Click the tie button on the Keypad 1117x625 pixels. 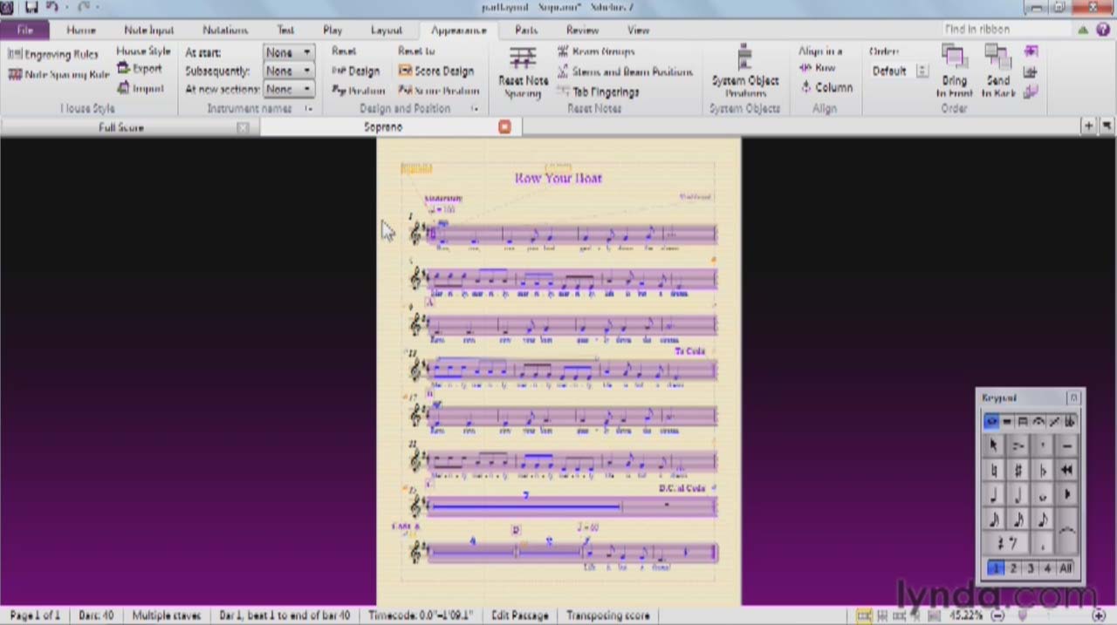[x=1066, y=532]
